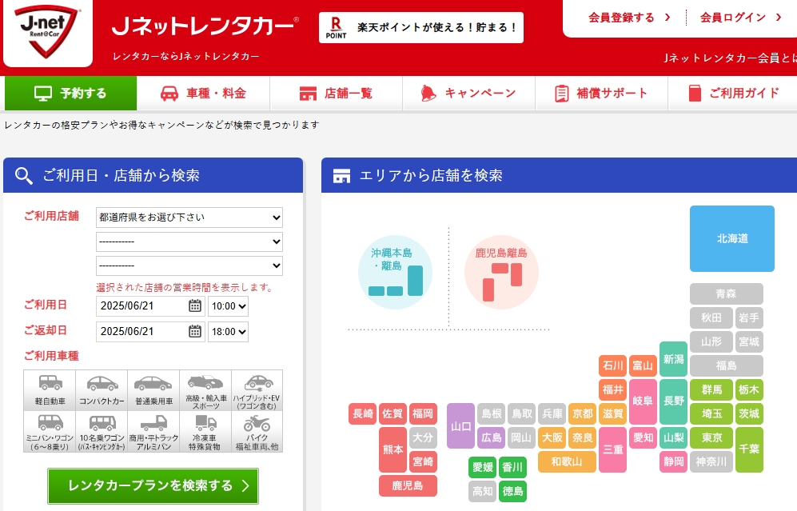Viewport: 797px width, 511px height.
Task: Select 東京 on the area map
Action: tap(711, 437)
